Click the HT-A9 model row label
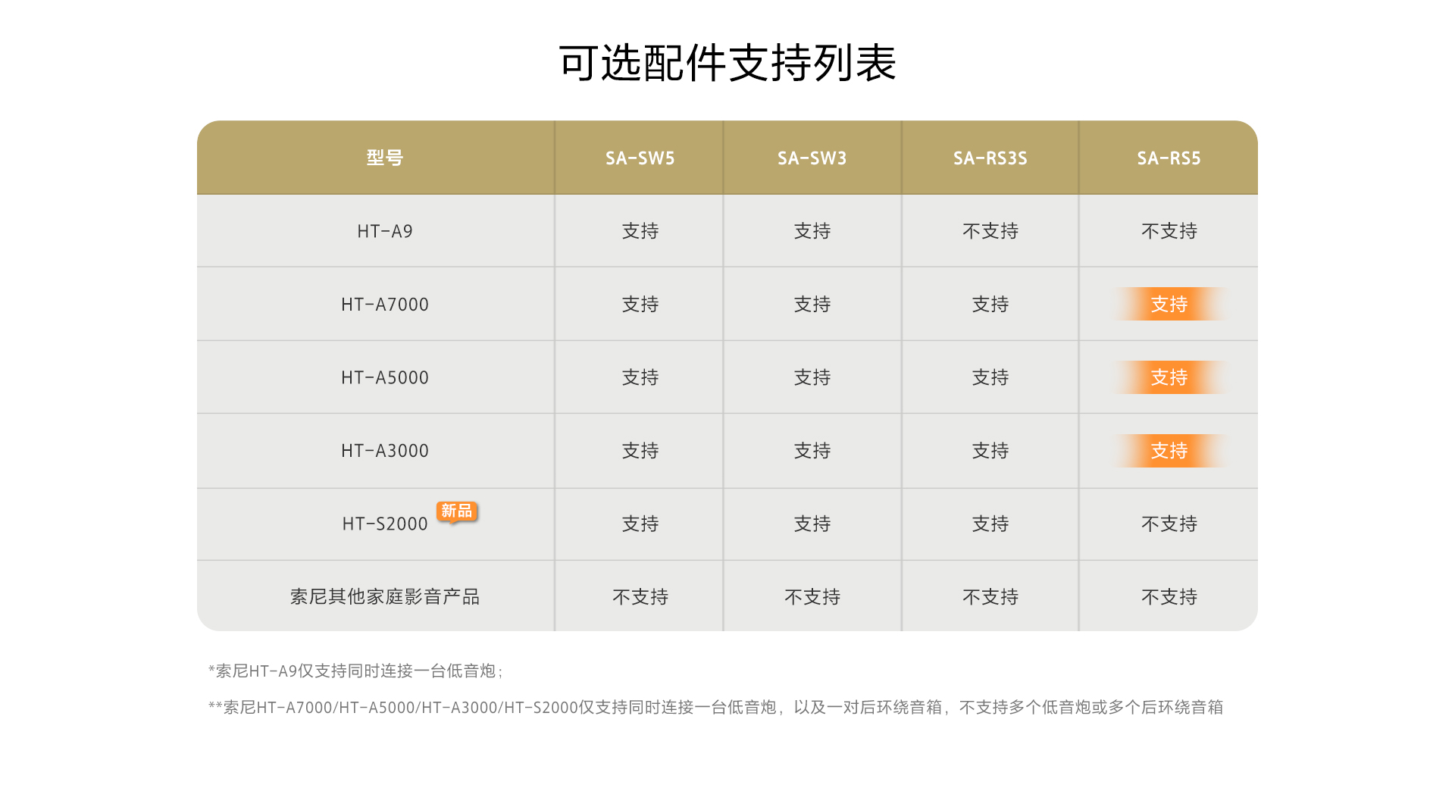 click(x=385, y=231)
